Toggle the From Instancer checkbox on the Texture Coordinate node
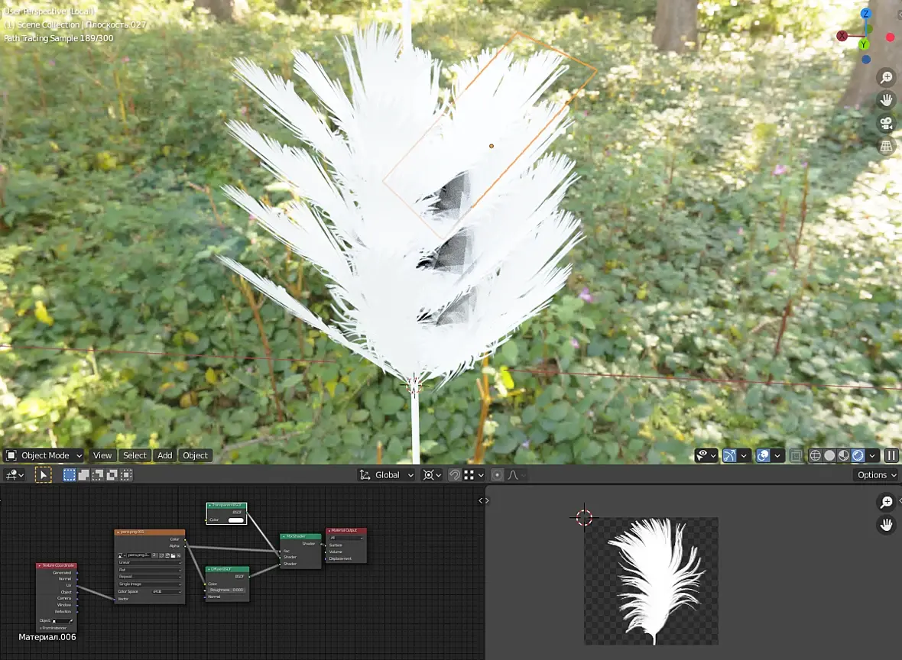Viewport: 902px width, 660px height. [x=41, y=628]
